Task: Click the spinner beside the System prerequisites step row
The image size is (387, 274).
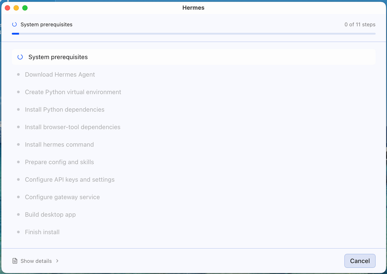Action: (20, 57)
